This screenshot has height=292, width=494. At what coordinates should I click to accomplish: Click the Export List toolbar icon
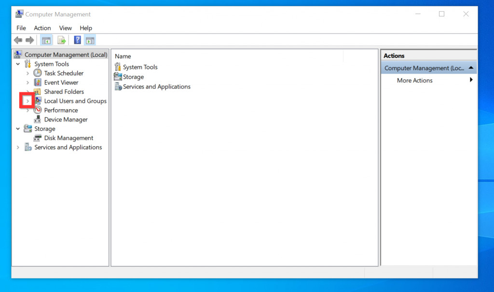[x=61, y=40]
